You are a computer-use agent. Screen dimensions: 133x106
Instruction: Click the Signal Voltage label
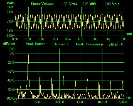43,4
